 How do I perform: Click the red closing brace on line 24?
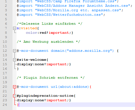pyautogui.click(x=18, y=105)
